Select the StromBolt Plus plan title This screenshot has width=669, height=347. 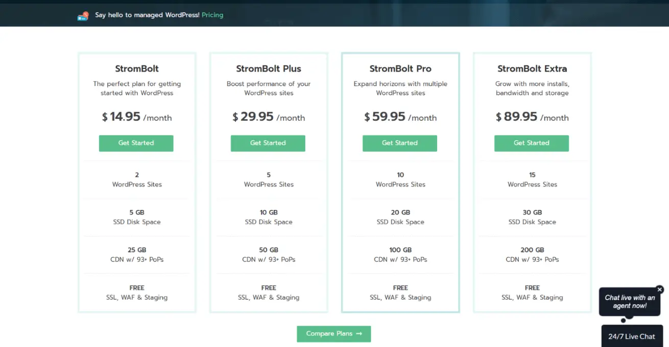point(269,68)
